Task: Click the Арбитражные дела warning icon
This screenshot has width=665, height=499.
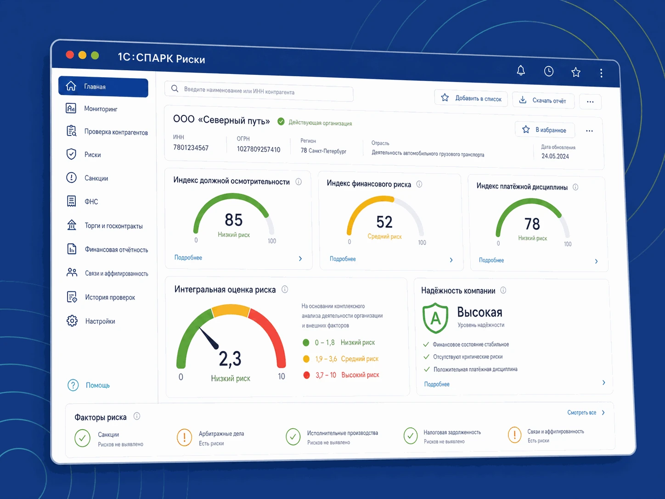Action: click(x=184, y=437)
